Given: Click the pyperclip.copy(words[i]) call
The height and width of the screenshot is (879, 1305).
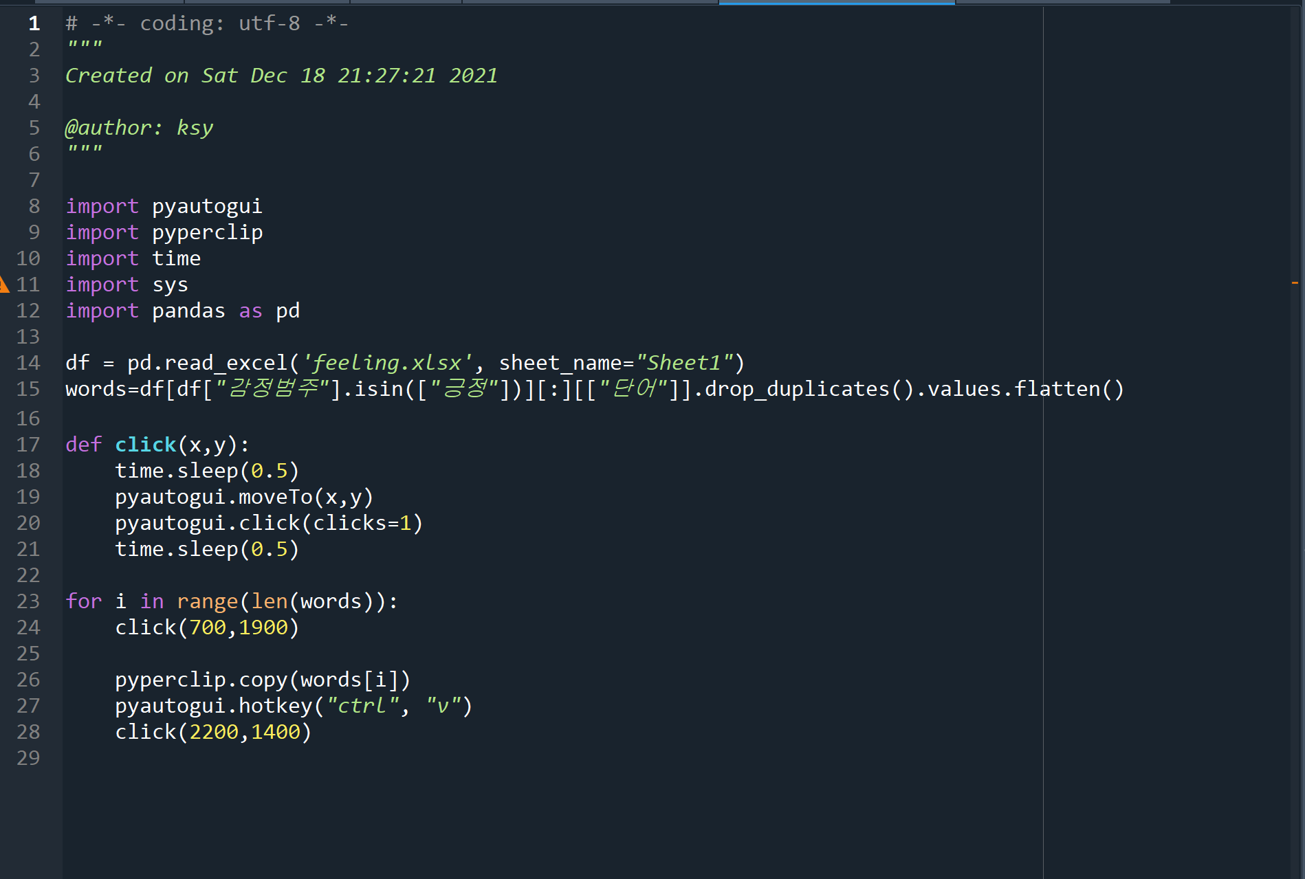Looking at the screenshot, I should 263,679.
